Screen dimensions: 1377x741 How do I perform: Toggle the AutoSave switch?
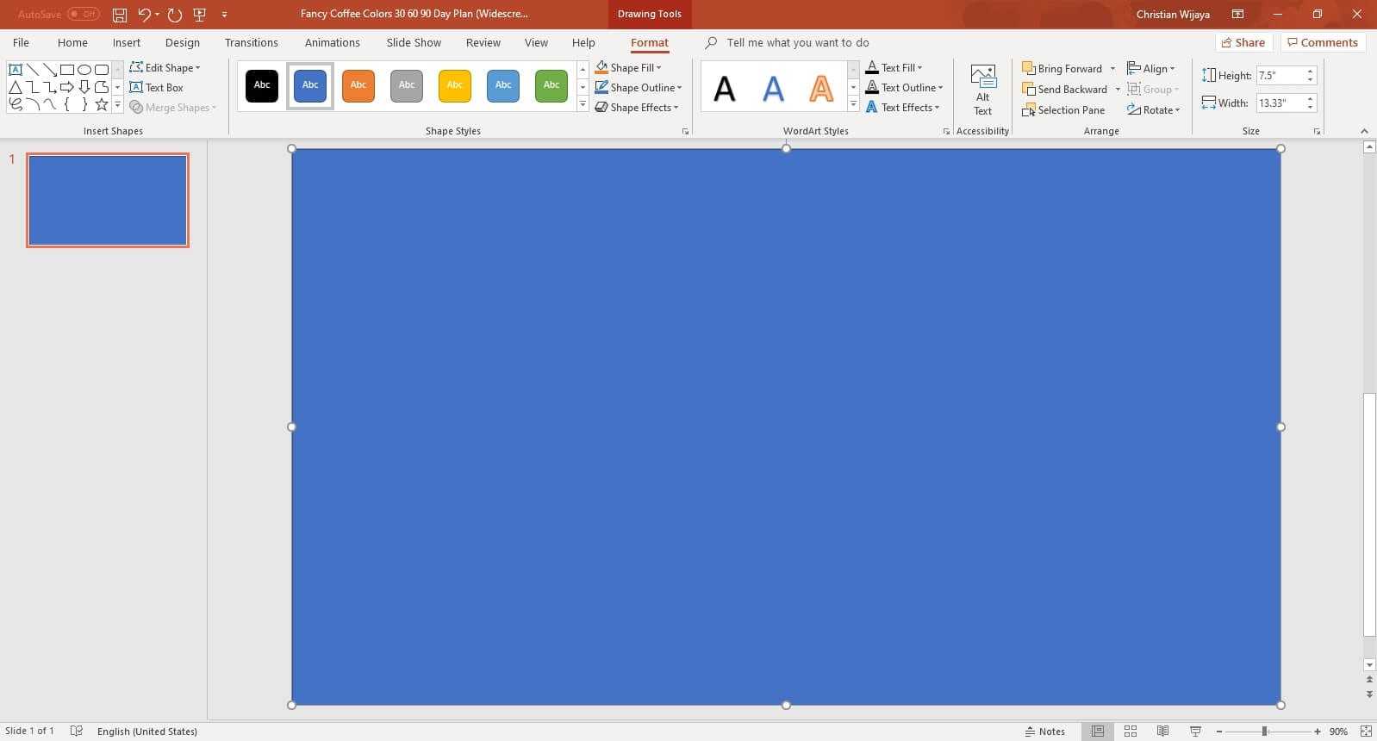click(84, 15)
